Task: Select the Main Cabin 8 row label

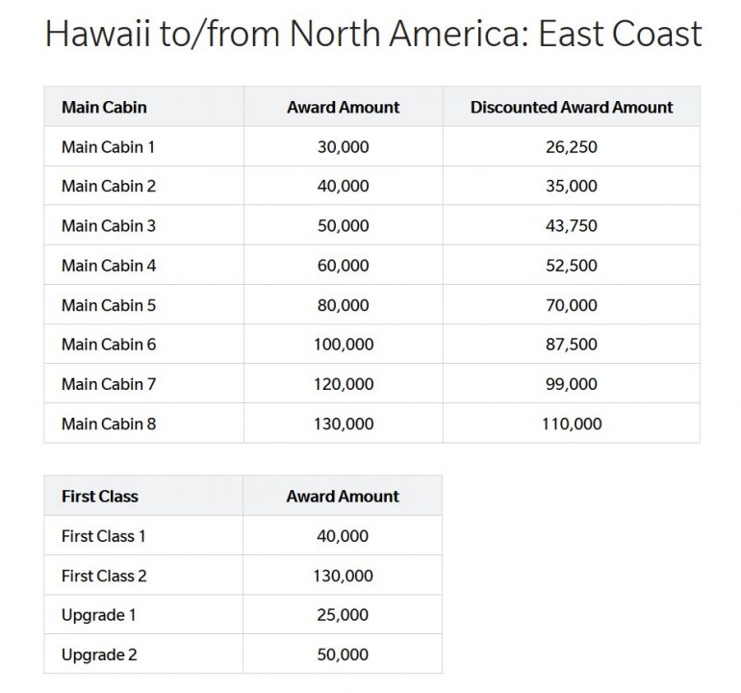Action: pos(109,423)
